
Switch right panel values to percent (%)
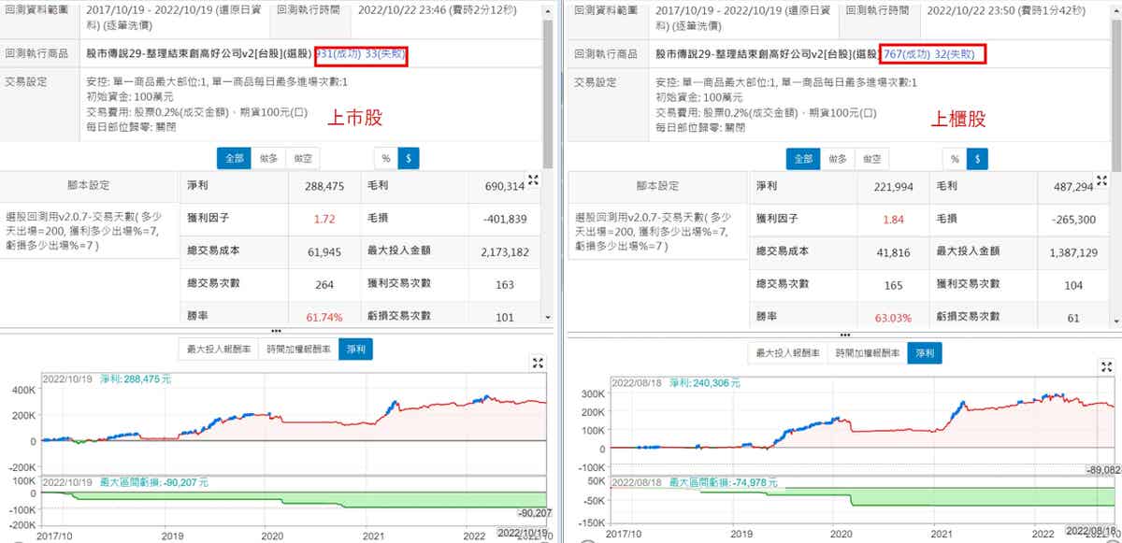[954, 159]
